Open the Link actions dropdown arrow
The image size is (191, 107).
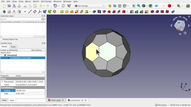coord(128,6)
